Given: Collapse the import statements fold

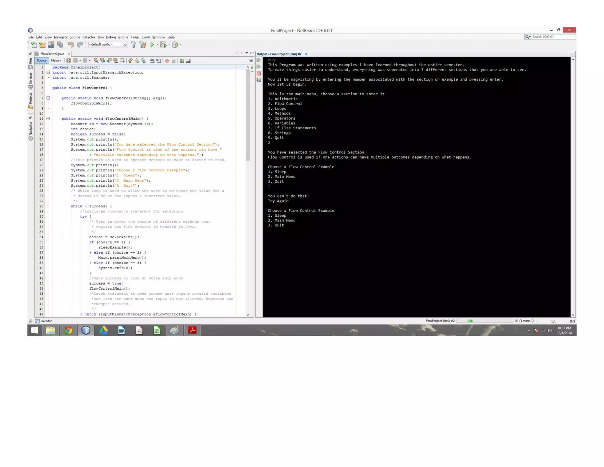Looking at the screenshot, I should [48, 72].
